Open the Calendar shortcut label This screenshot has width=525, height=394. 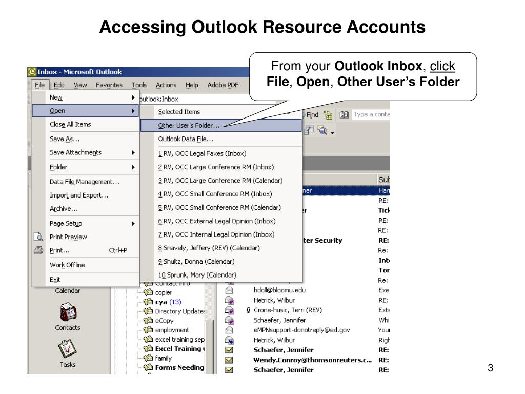click(68, 291)
